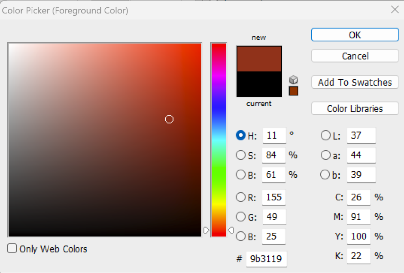
Task: Click the C cyan percentage field
Action: [x=358, y=197]
